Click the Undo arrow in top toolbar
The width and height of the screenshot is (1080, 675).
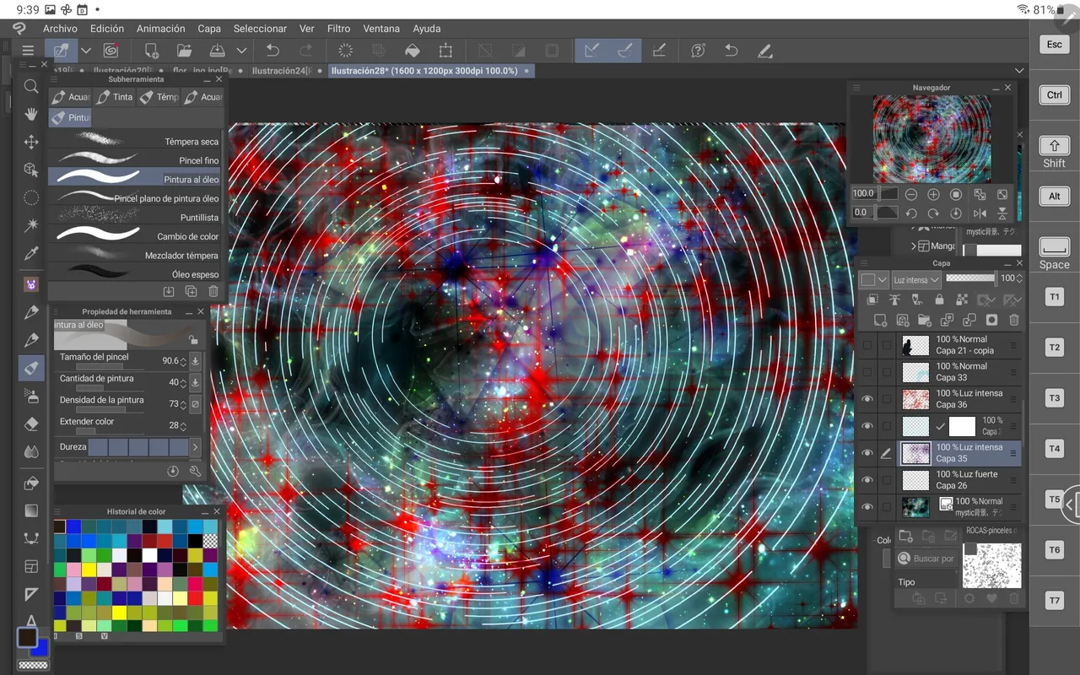pos(273,51)
